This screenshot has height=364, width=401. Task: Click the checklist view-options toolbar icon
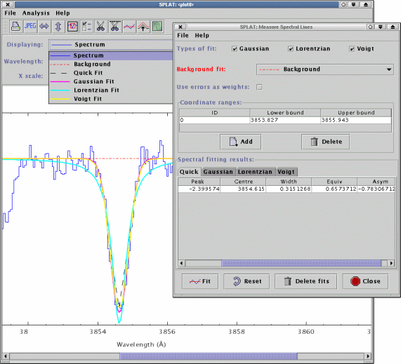pos(86,27)
